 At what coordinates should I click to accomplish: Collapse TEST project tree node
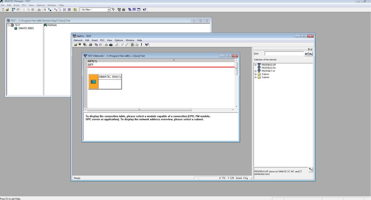click(x=9, y=25)
